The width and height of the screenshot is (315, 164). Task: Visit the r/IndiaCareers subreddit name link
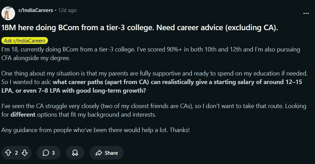click(36, 10)
